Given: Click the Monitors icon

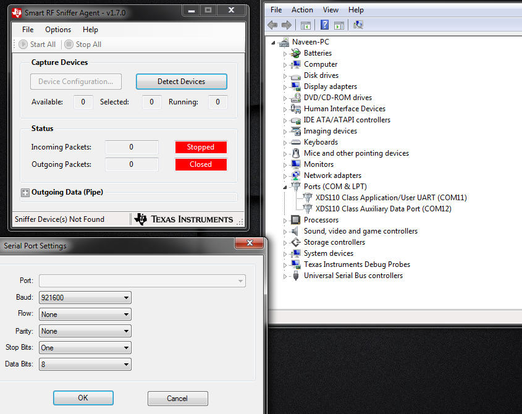Looking at the screenshot, I should coord(296,164).
